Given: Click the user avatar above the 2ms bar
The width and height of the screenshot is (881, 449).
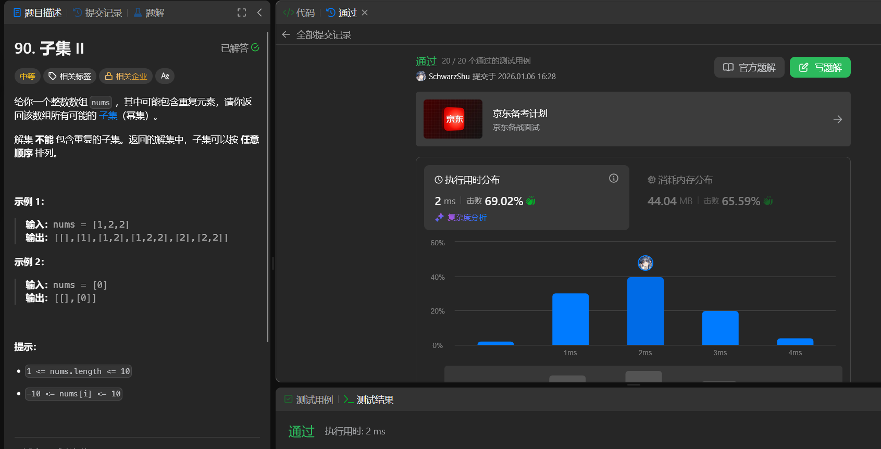Looking at the screenshot, I should click(645, 263).
